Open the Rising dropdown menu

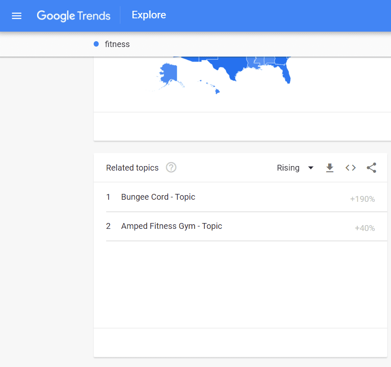295,168
